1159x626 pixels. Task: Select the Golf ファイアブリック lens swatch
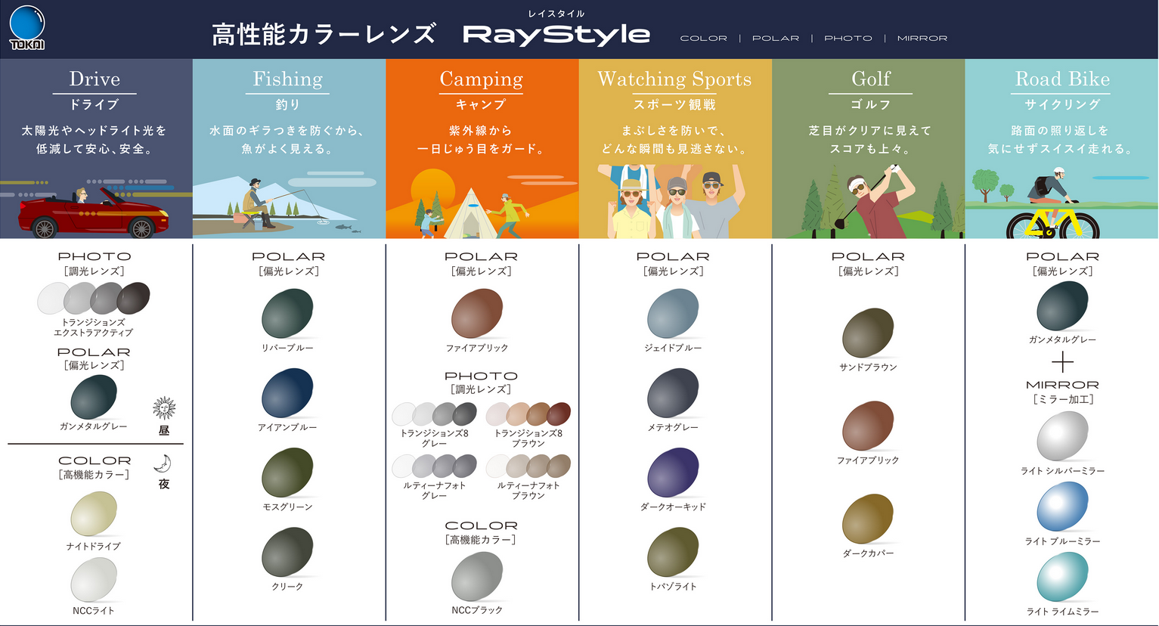[x=868, y=426]
